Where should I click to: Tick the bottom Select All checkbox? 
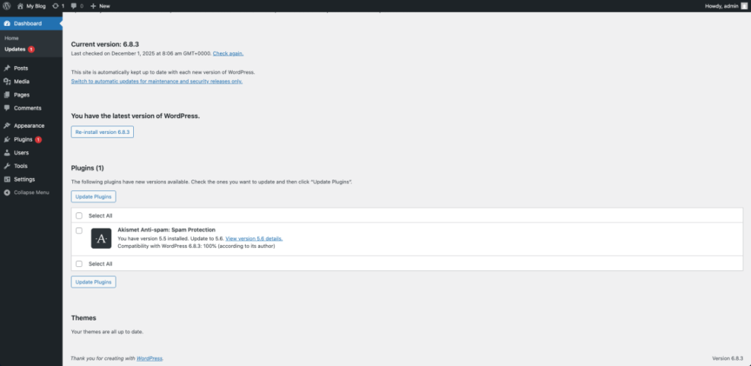79,264
